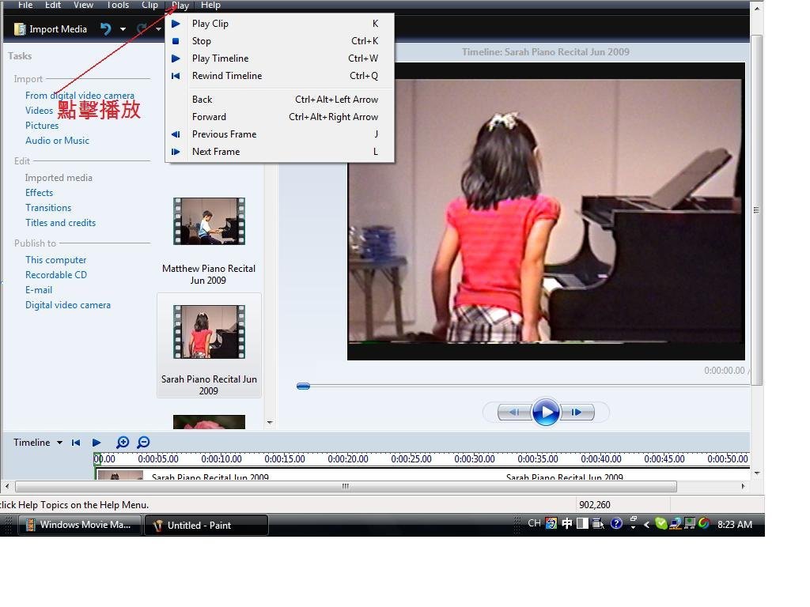Step to previous frame in preview controls
The height and width of the screenshot is (607, 810).
pos(514,412)
